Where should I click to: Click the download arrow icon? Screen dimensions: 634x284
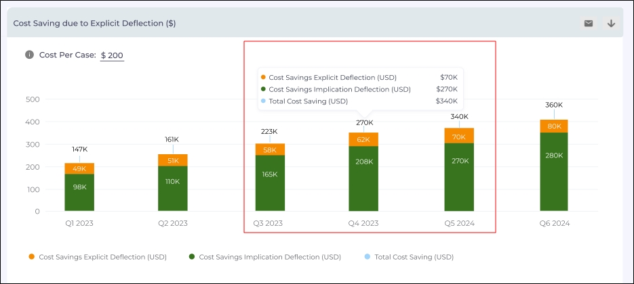611,24
